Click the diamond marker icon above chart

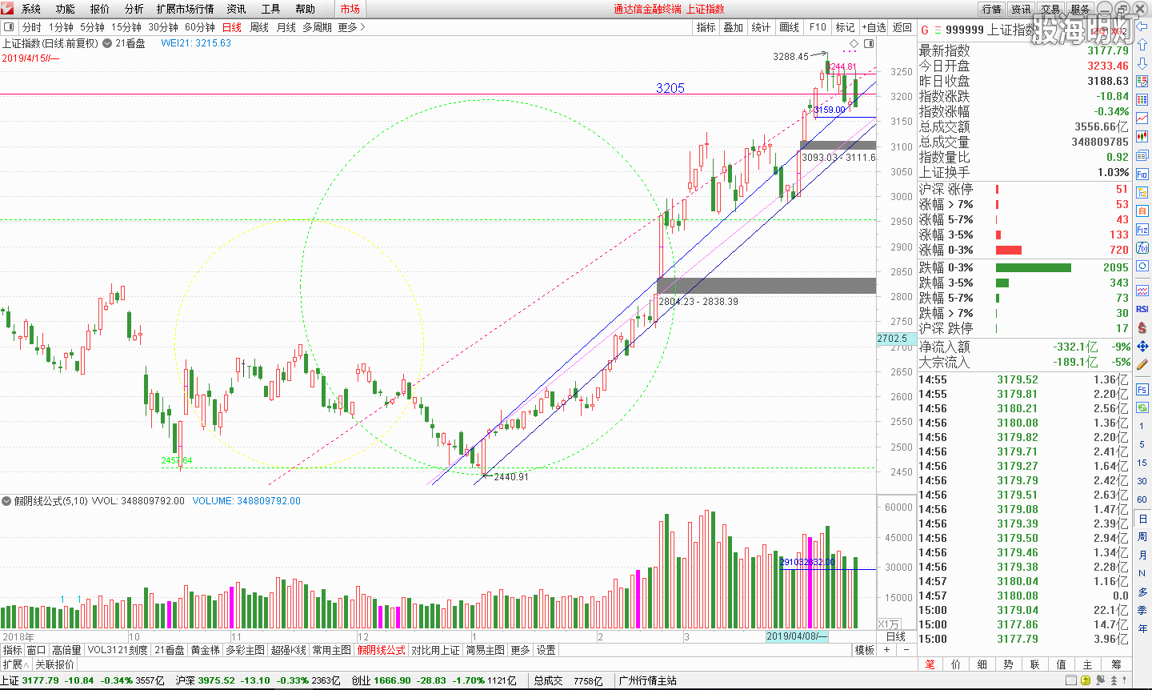click(x=854, y=43)
